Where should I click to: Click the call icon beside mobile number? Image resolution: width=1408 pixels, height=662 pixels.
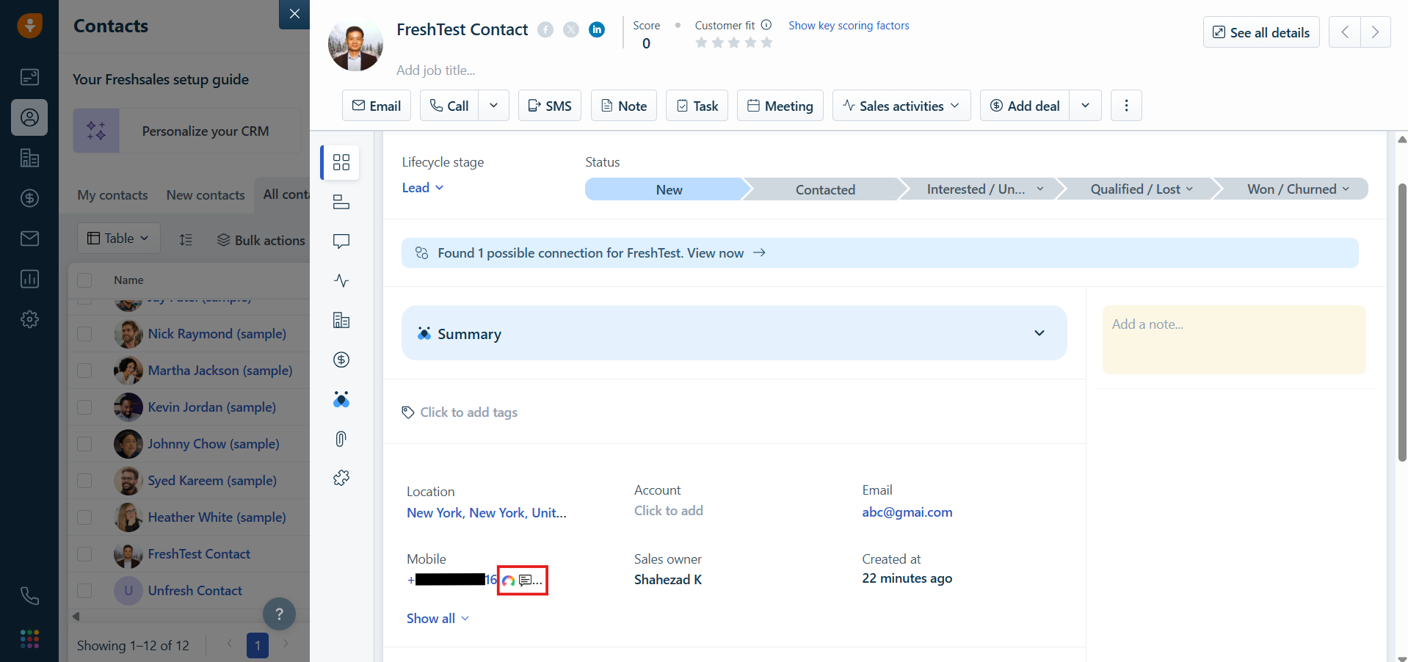click(509, 581)
